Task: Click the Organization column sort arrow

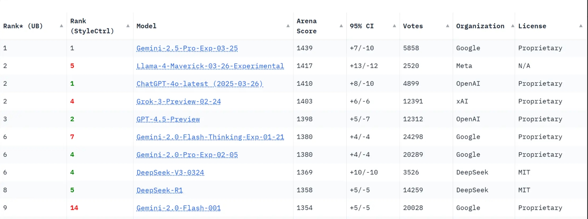Action: (512, 26)
